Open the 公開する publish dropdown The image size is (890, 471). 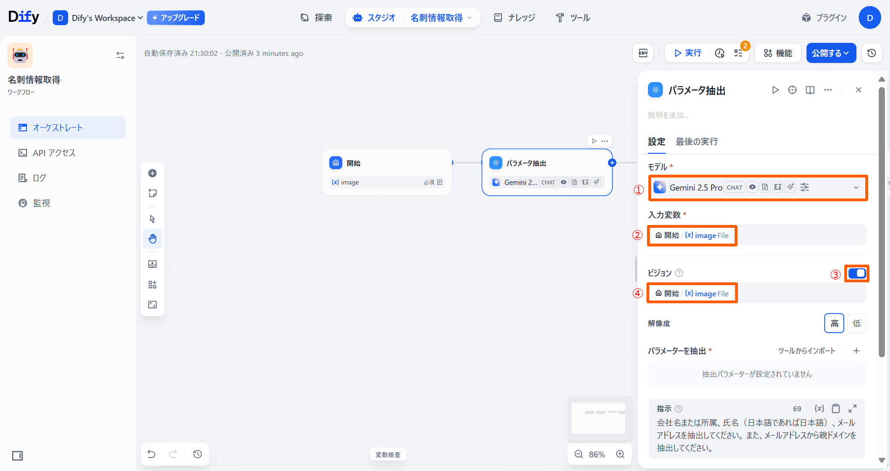pyautogui.click(x=831, y=53)
